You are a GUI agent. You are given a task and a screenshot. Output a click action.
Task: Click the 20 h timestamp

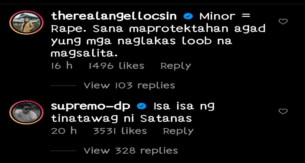tap(64, 131)
